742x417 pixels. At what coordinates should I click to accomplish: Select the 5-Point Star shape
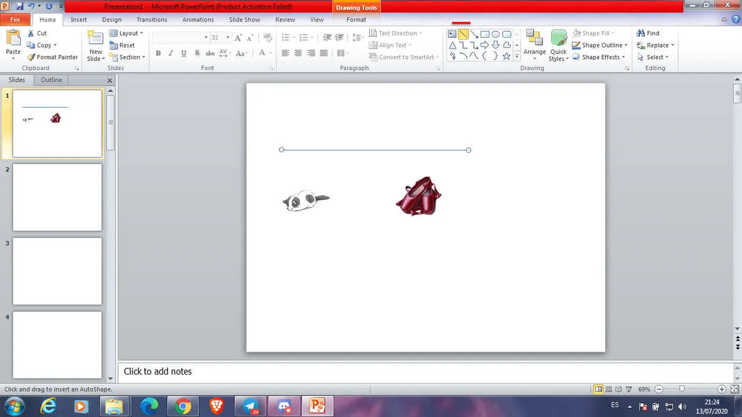(507, 56)
